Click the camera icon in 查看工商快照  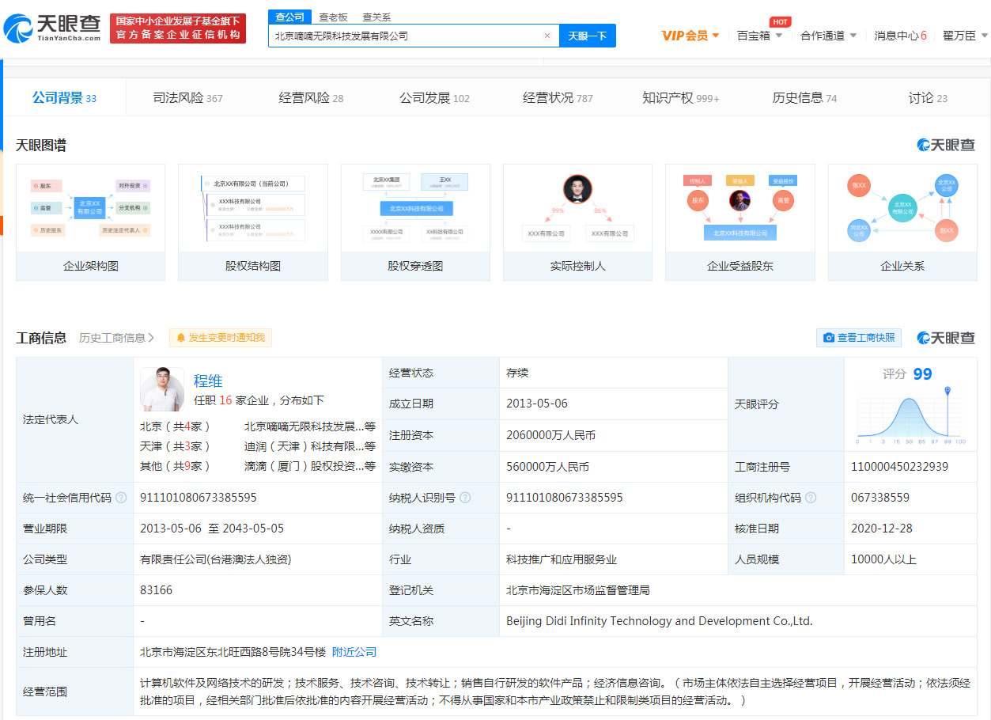coord(829,338)
